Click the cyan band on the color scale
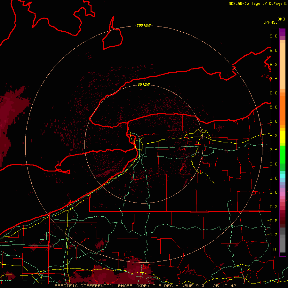Screen dimensions: 288x288 click(283, 176)
